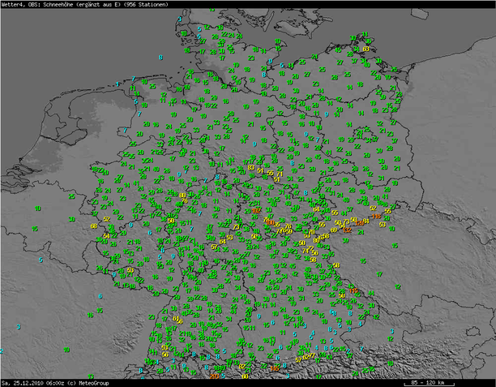Click the 85 - 120 km scale label
Image resolution: width=496 pixels, height=387 pixels.
point(428,382)
